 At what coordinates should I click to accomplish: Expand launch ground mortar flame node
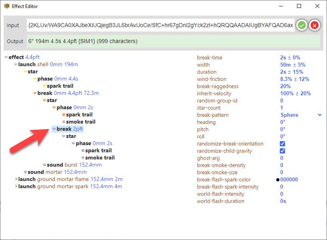click(x=16, y=179)
